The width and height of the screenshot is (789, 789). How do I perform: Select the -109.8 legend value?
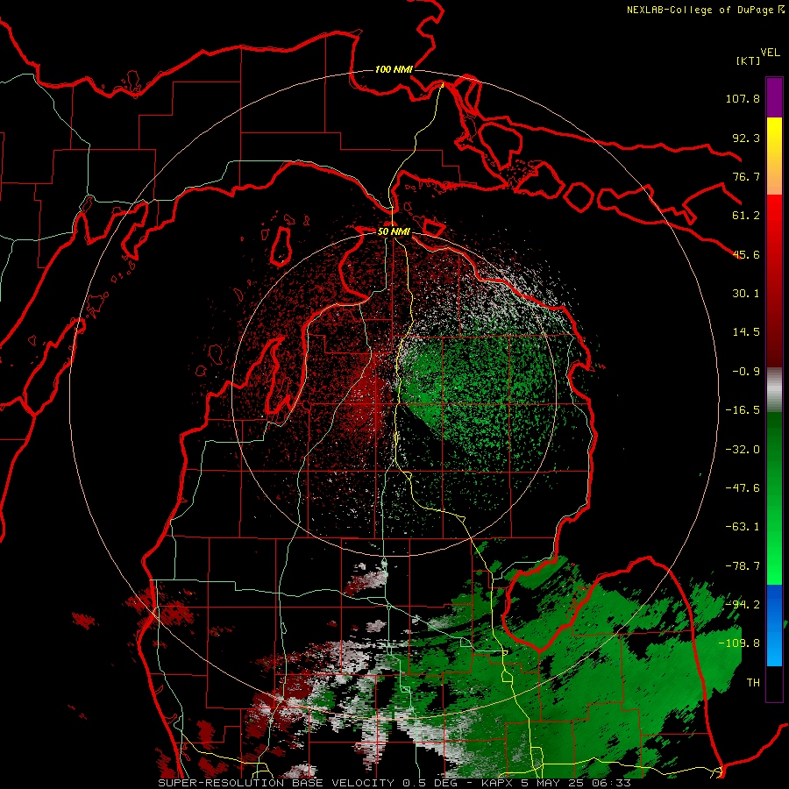739,643
